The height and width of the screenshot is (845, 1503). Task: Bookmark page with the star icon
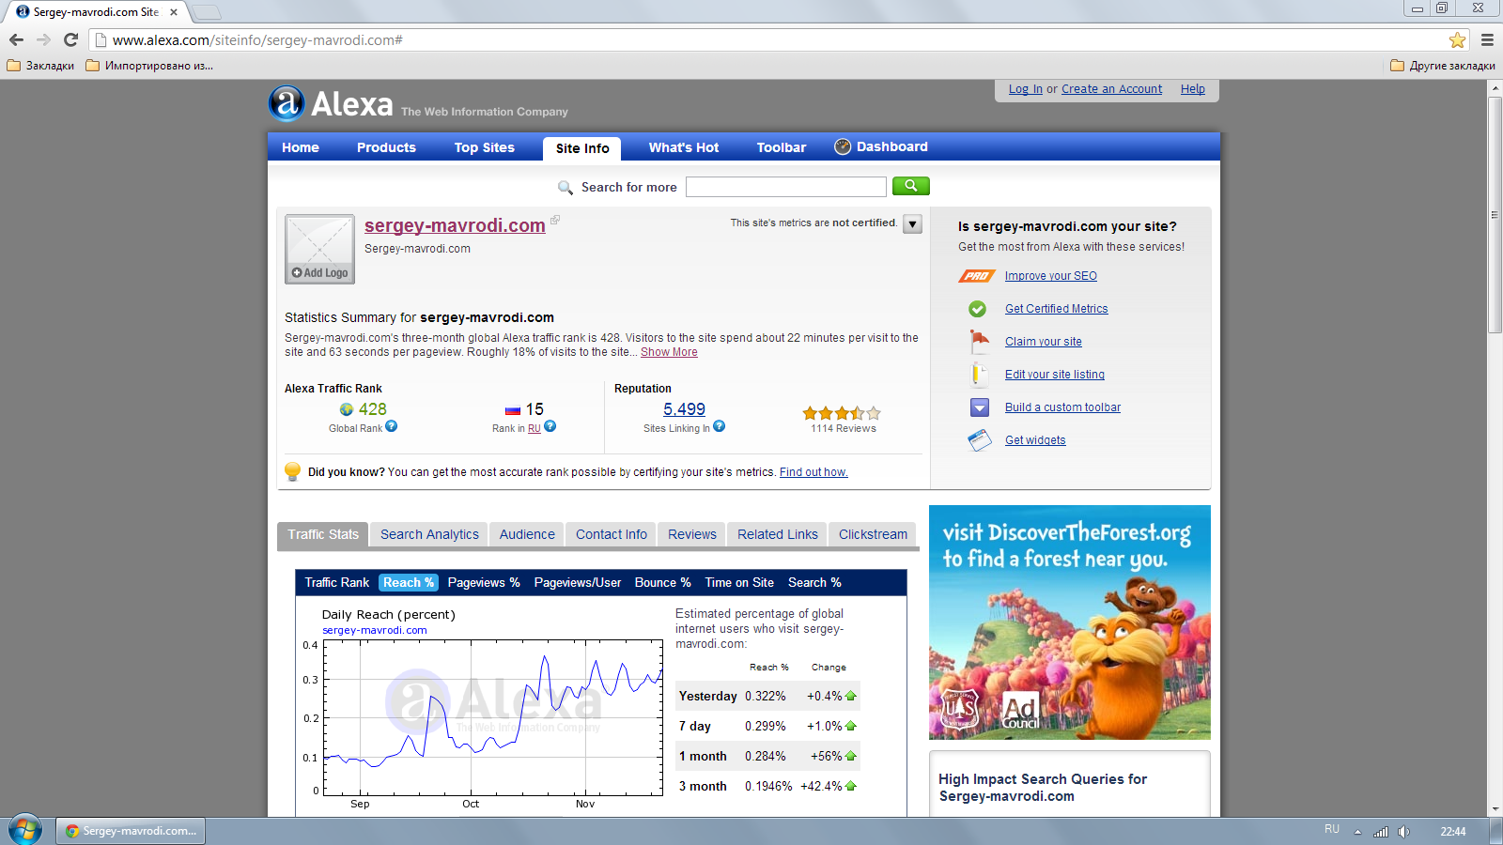[1457, 40]
